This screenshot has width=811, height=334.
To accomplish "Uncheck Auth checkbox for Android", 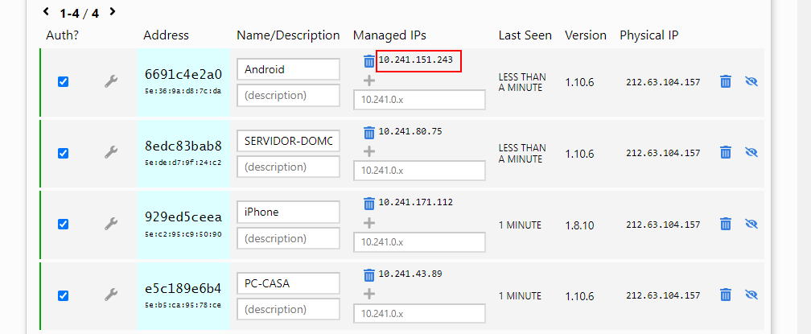I will 63,82.
